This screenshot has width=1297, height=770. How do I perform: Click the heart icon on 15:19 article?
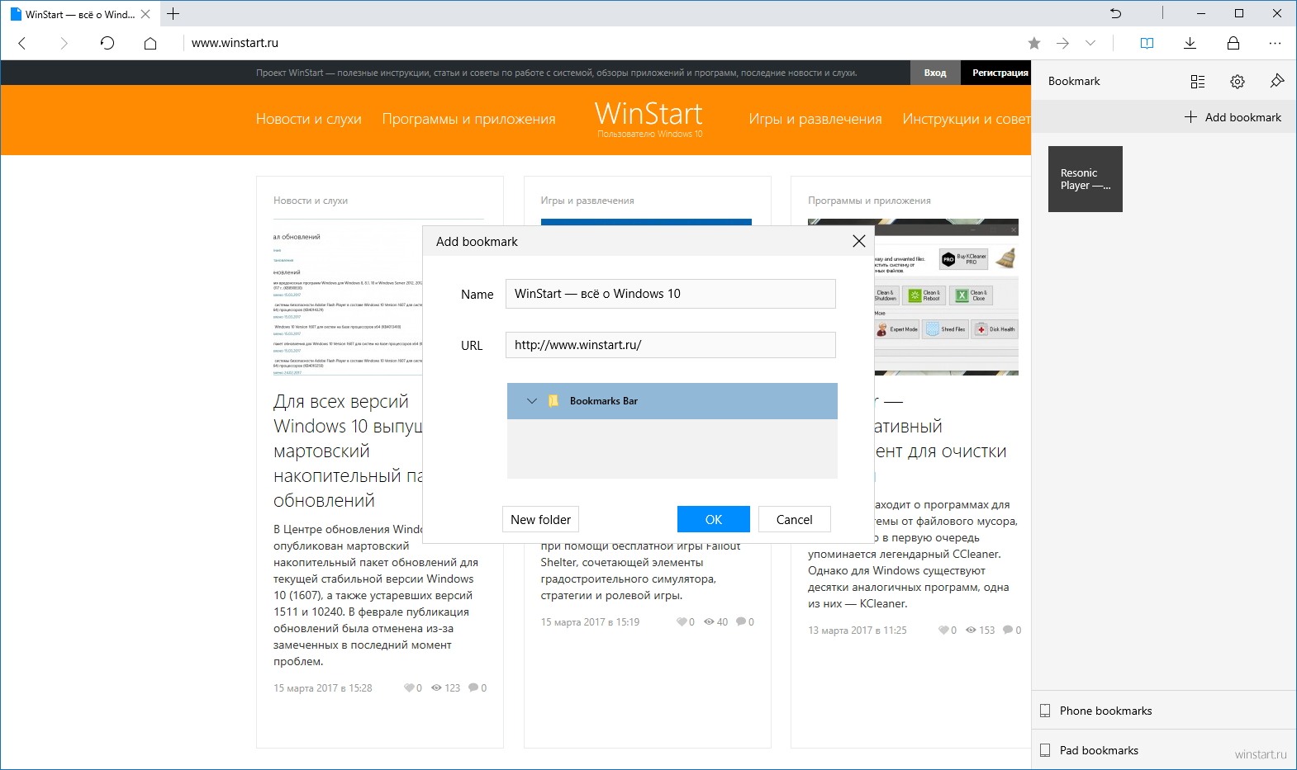click(682, 621)
